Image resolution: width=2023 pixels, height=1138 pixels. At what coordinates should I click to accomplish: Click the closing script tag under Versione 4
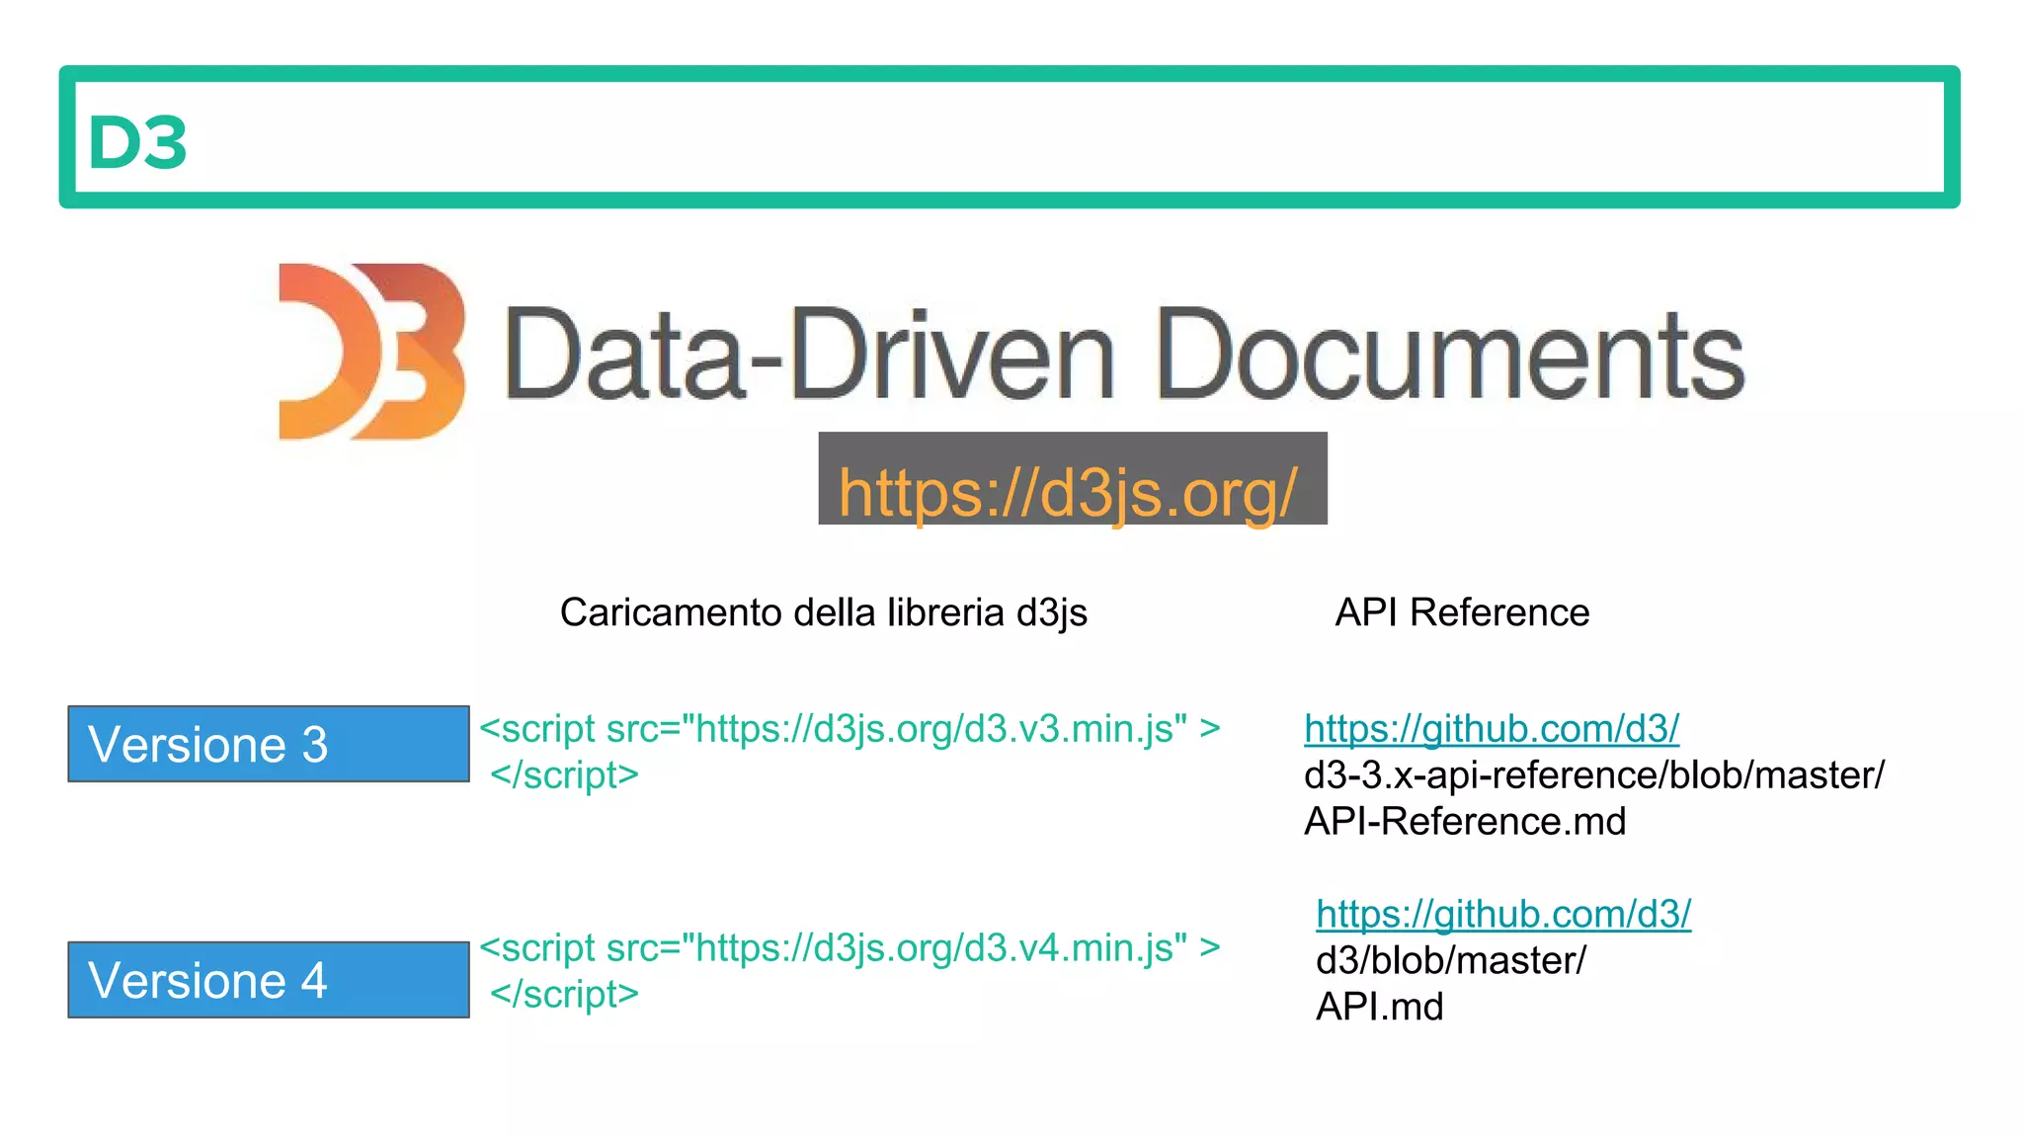pyautogui.click(x=564, y=994)
